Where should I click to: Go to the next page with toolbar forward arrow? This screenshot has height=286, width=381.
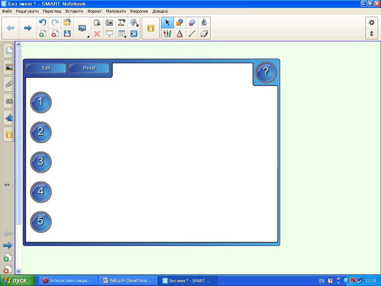(28, 28)
